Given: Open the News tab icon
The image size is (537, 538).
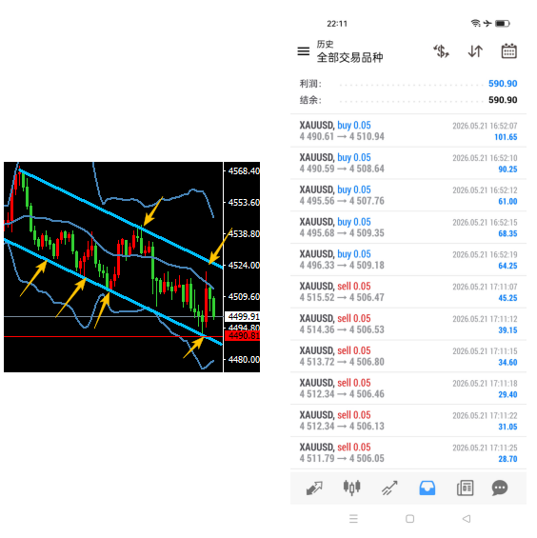Looking at the screenshot, I should [x=465, y=488].
